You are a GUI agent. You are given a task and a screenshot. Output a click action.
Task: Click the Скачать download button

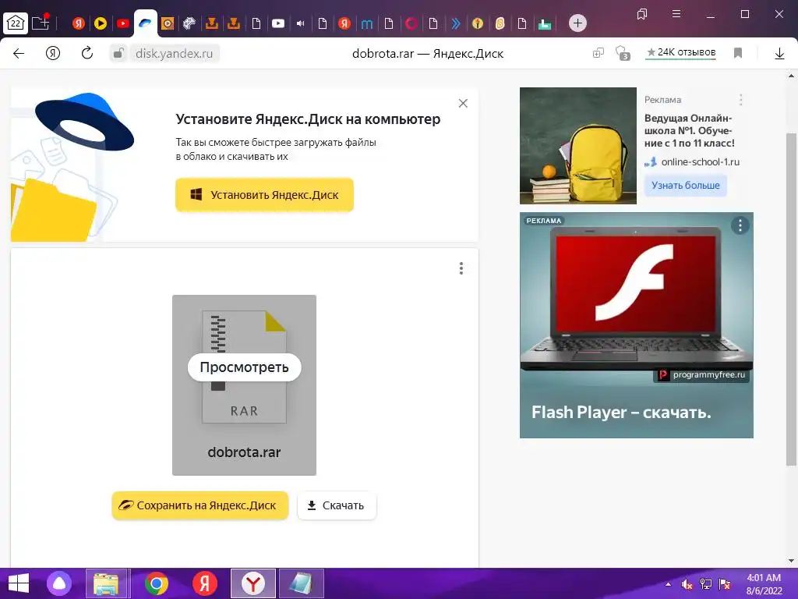click(337, 505)
